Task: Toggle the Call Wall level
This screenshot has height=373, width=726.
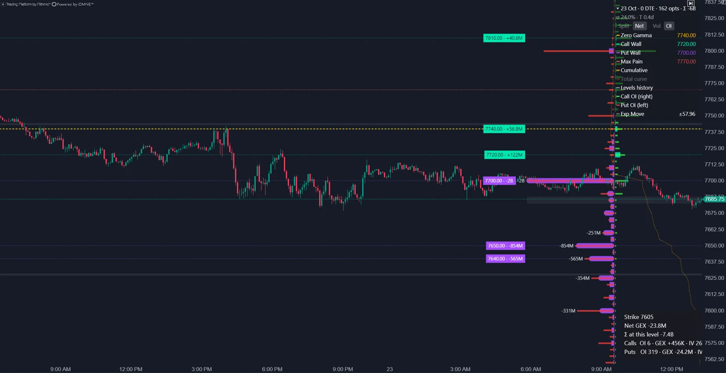Action: pyautogui.click(x=628, y=44)
